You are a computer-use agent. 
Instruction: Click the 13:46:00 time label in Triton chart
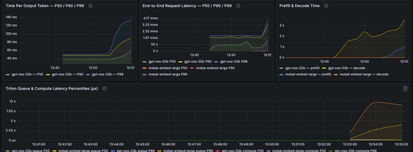(x=169, y=144)
